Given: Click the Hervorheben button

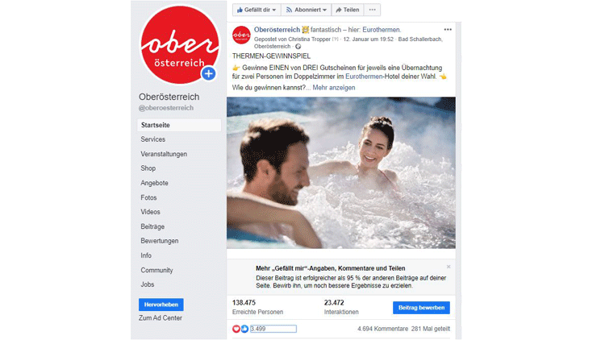Looking at the screenshot, I should [x=161, y=305].
